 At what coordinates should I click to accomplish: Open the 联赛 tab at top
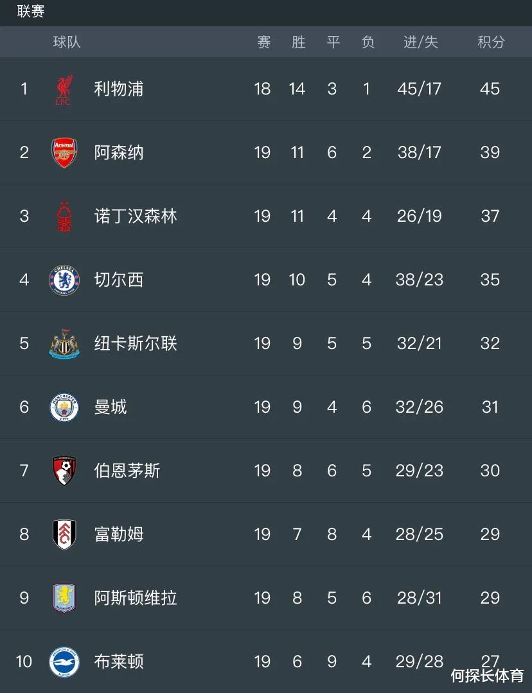tap(31, 12)
